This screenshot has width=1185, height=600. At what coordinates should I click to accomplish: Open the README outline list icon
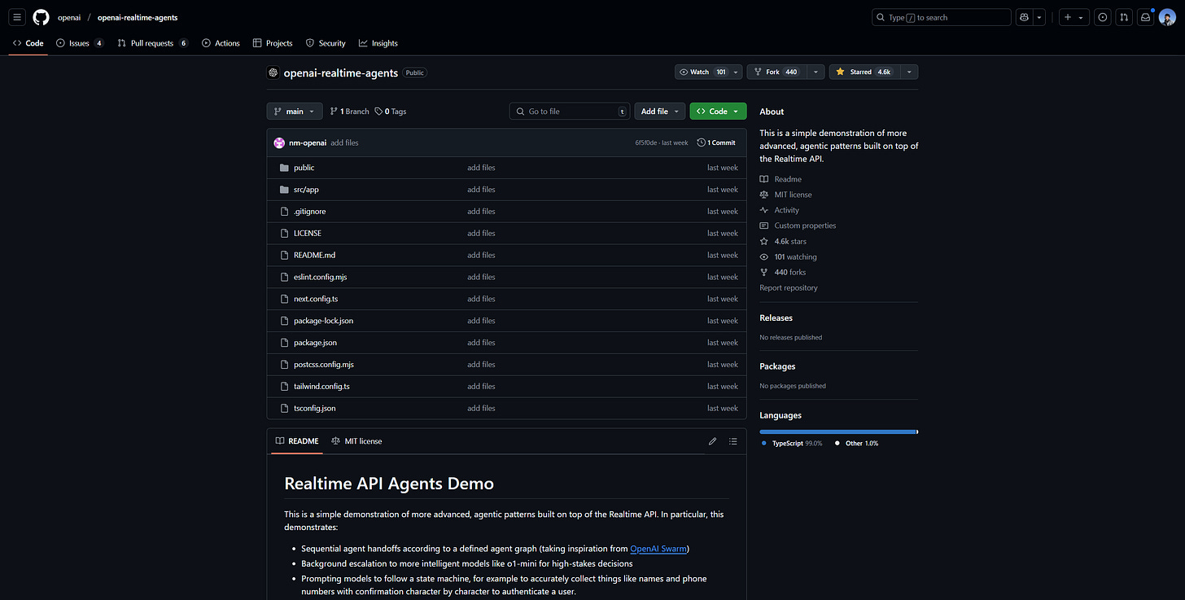pos(733,441)
